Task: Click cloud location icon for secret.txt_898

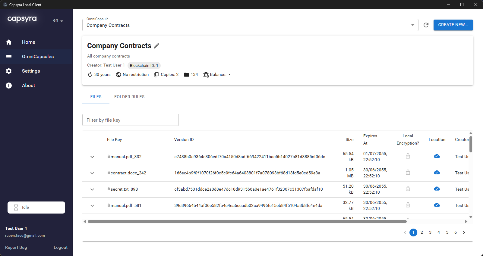Action: click(x=437, y=189)
